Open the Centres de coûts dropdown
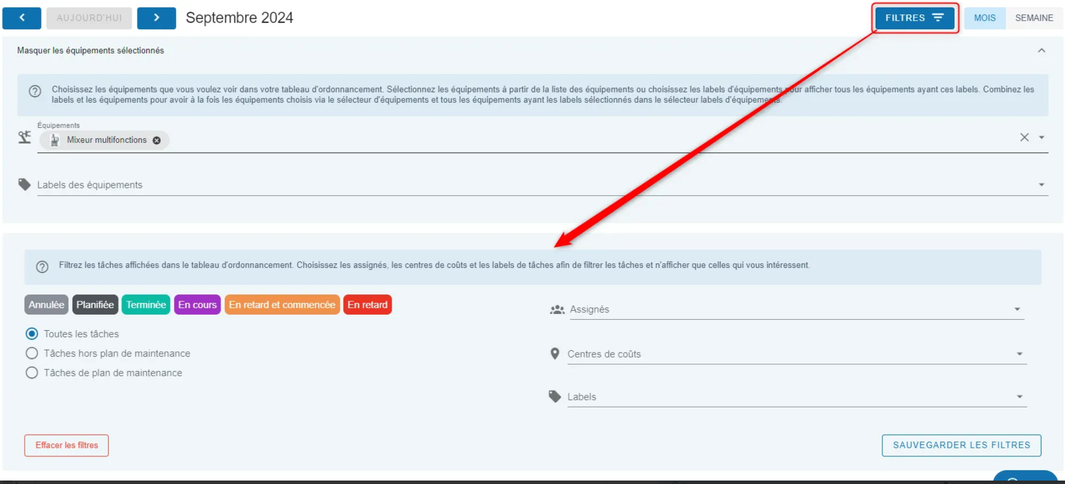The image size is (1065, 484). [1019, 354]
